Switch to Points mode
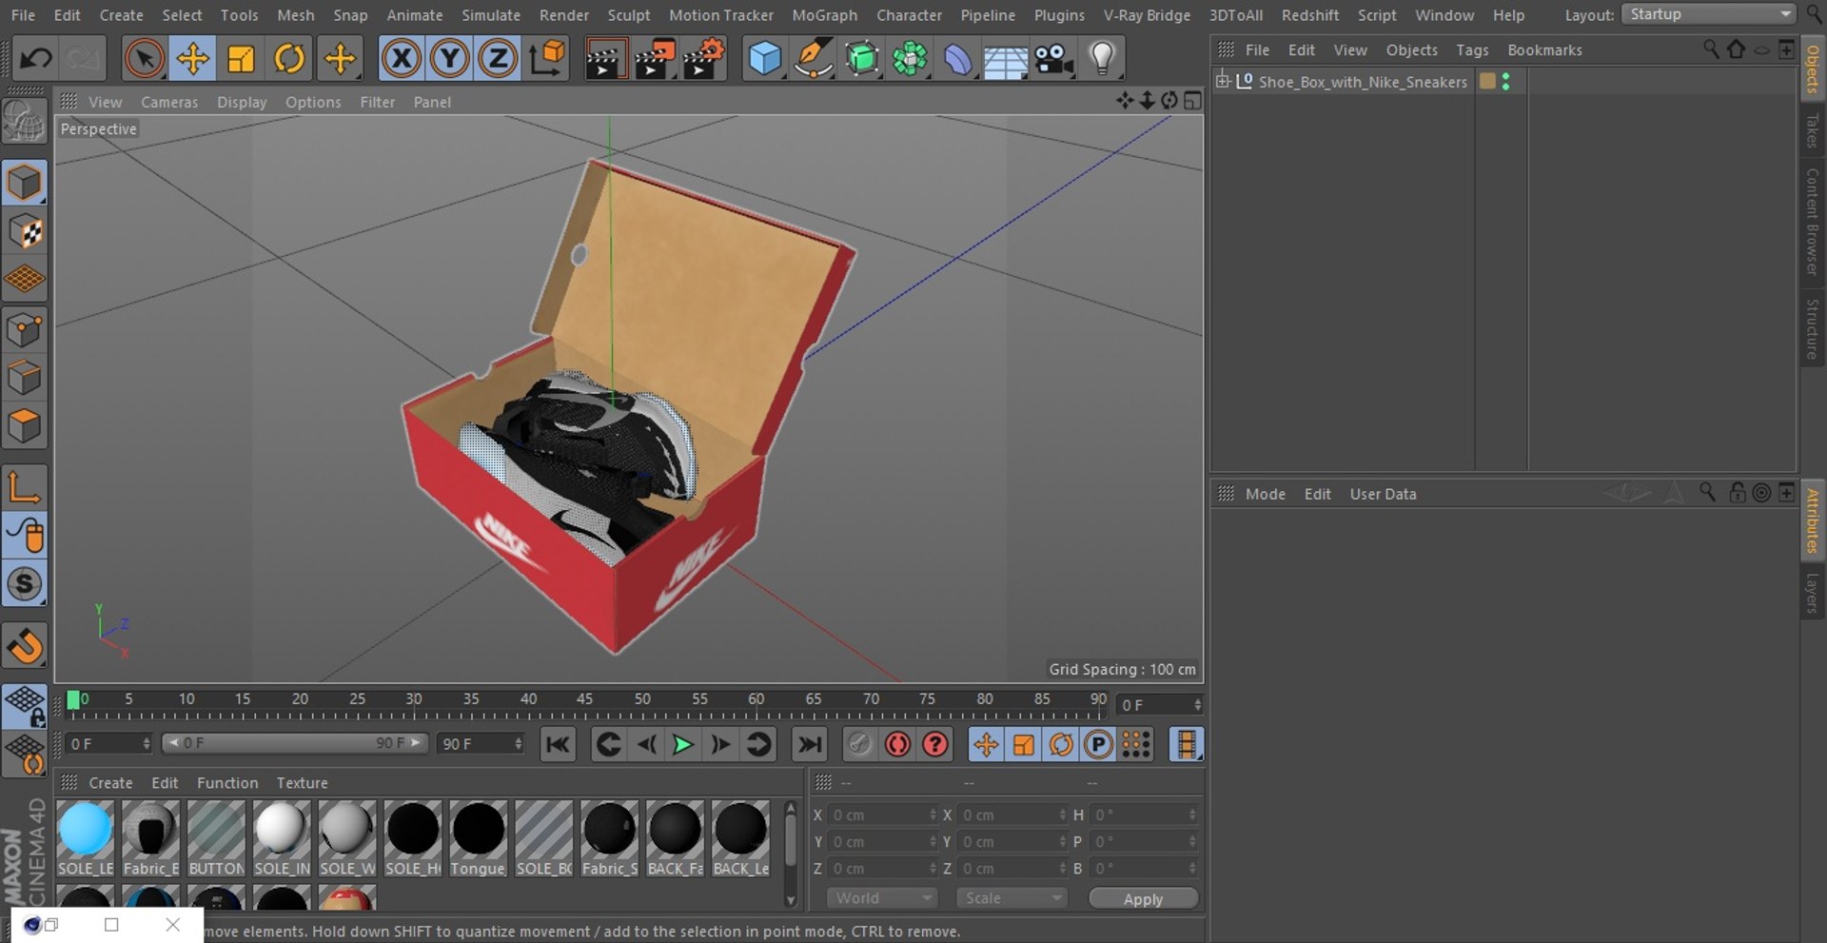This screenshot has width=1827, height=943. click(x=24, y=330)
